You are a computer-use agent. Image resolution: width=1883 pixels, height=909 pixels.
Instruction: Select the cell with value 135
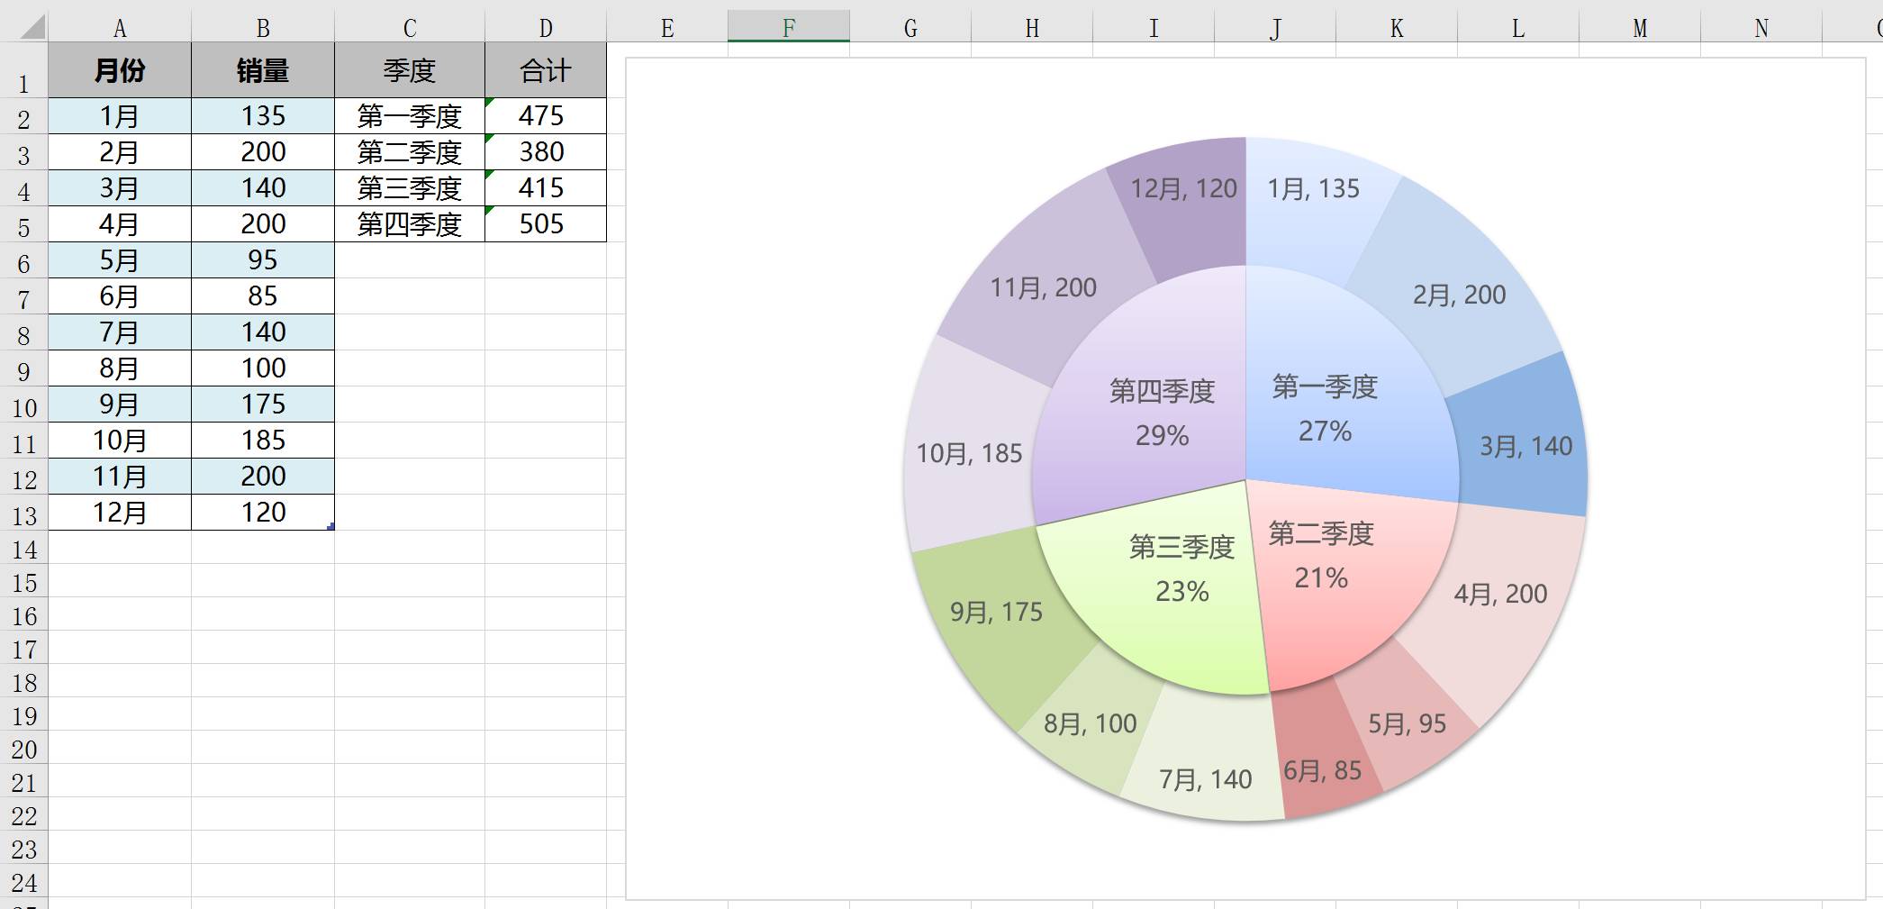[x=263, y=116]
